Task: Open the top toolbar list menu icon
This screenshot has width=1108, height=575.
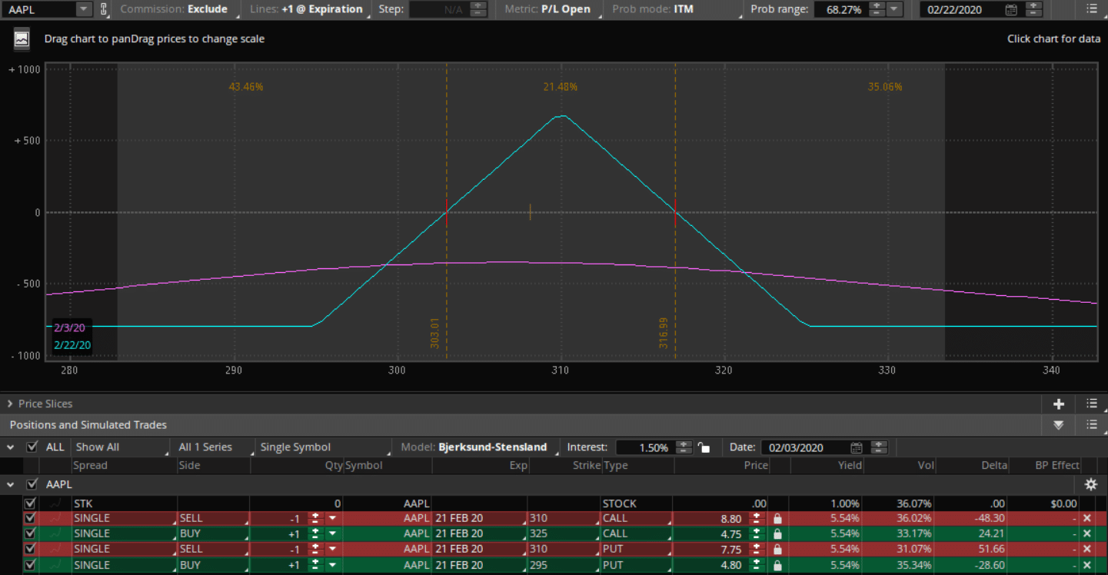Action: pyautogui.click(x=1092, y=9)
